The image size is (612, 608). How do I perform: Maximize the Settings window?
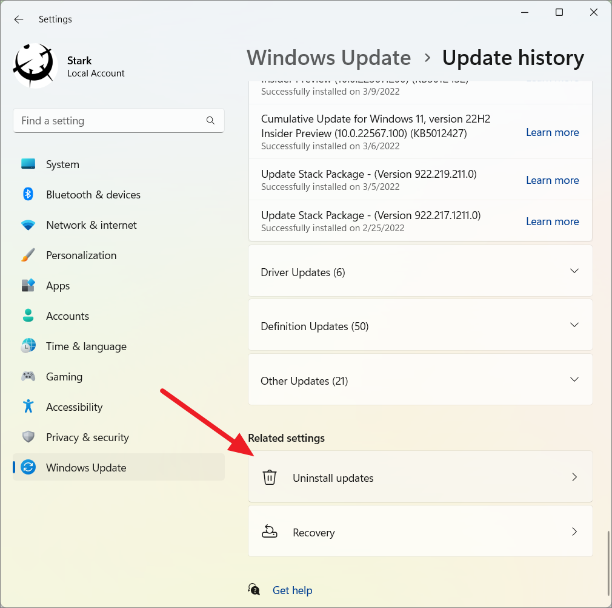point(559,13)
